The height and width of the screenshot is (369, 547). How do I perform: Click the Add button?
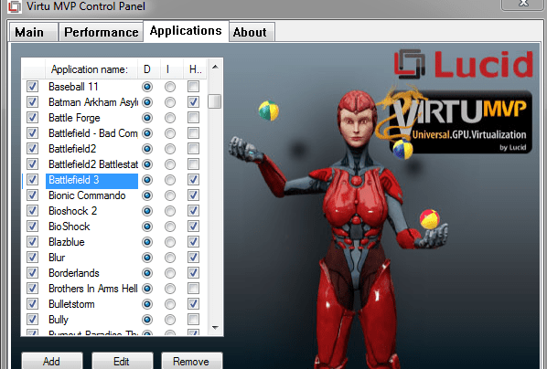pyautogui.click(x=52, y=361)
